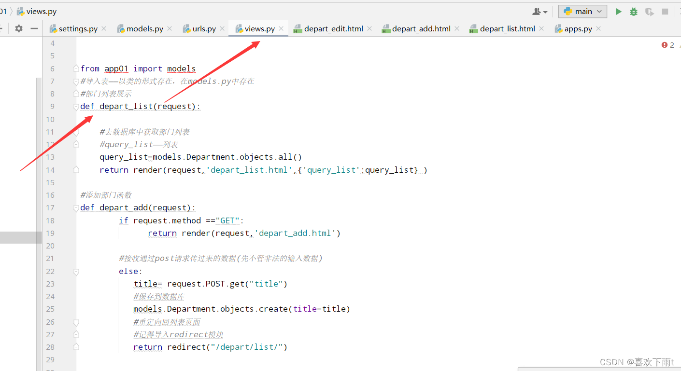Switch to the apps.py tab
The height and width of the screenshot is (371, 681).
(x=573, y=29)
